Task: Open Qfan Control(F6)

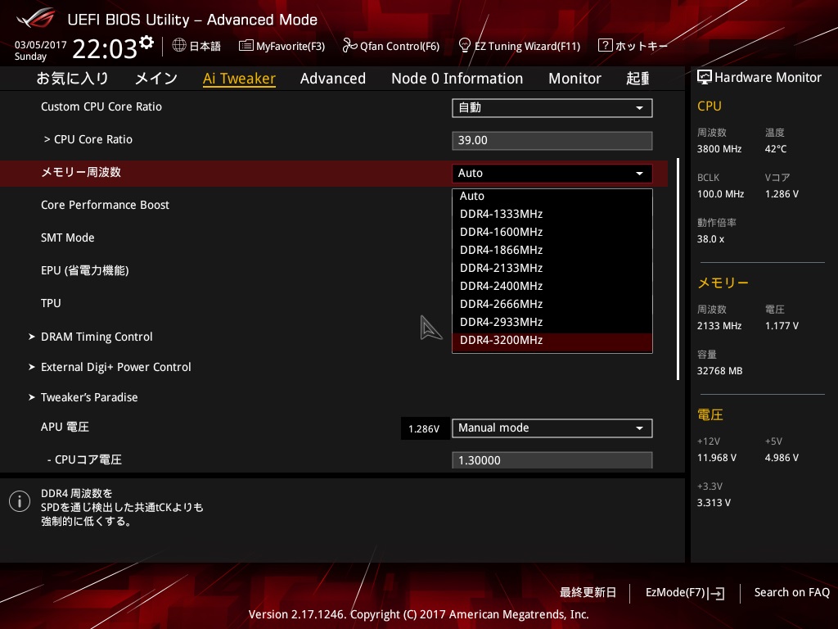Action: pos(390,46)
